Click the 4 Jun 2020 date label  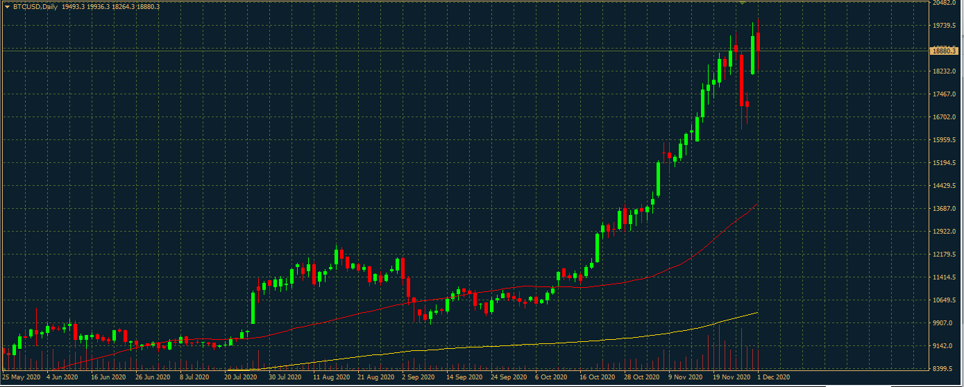pyautogui.click(x=62, y=378)
